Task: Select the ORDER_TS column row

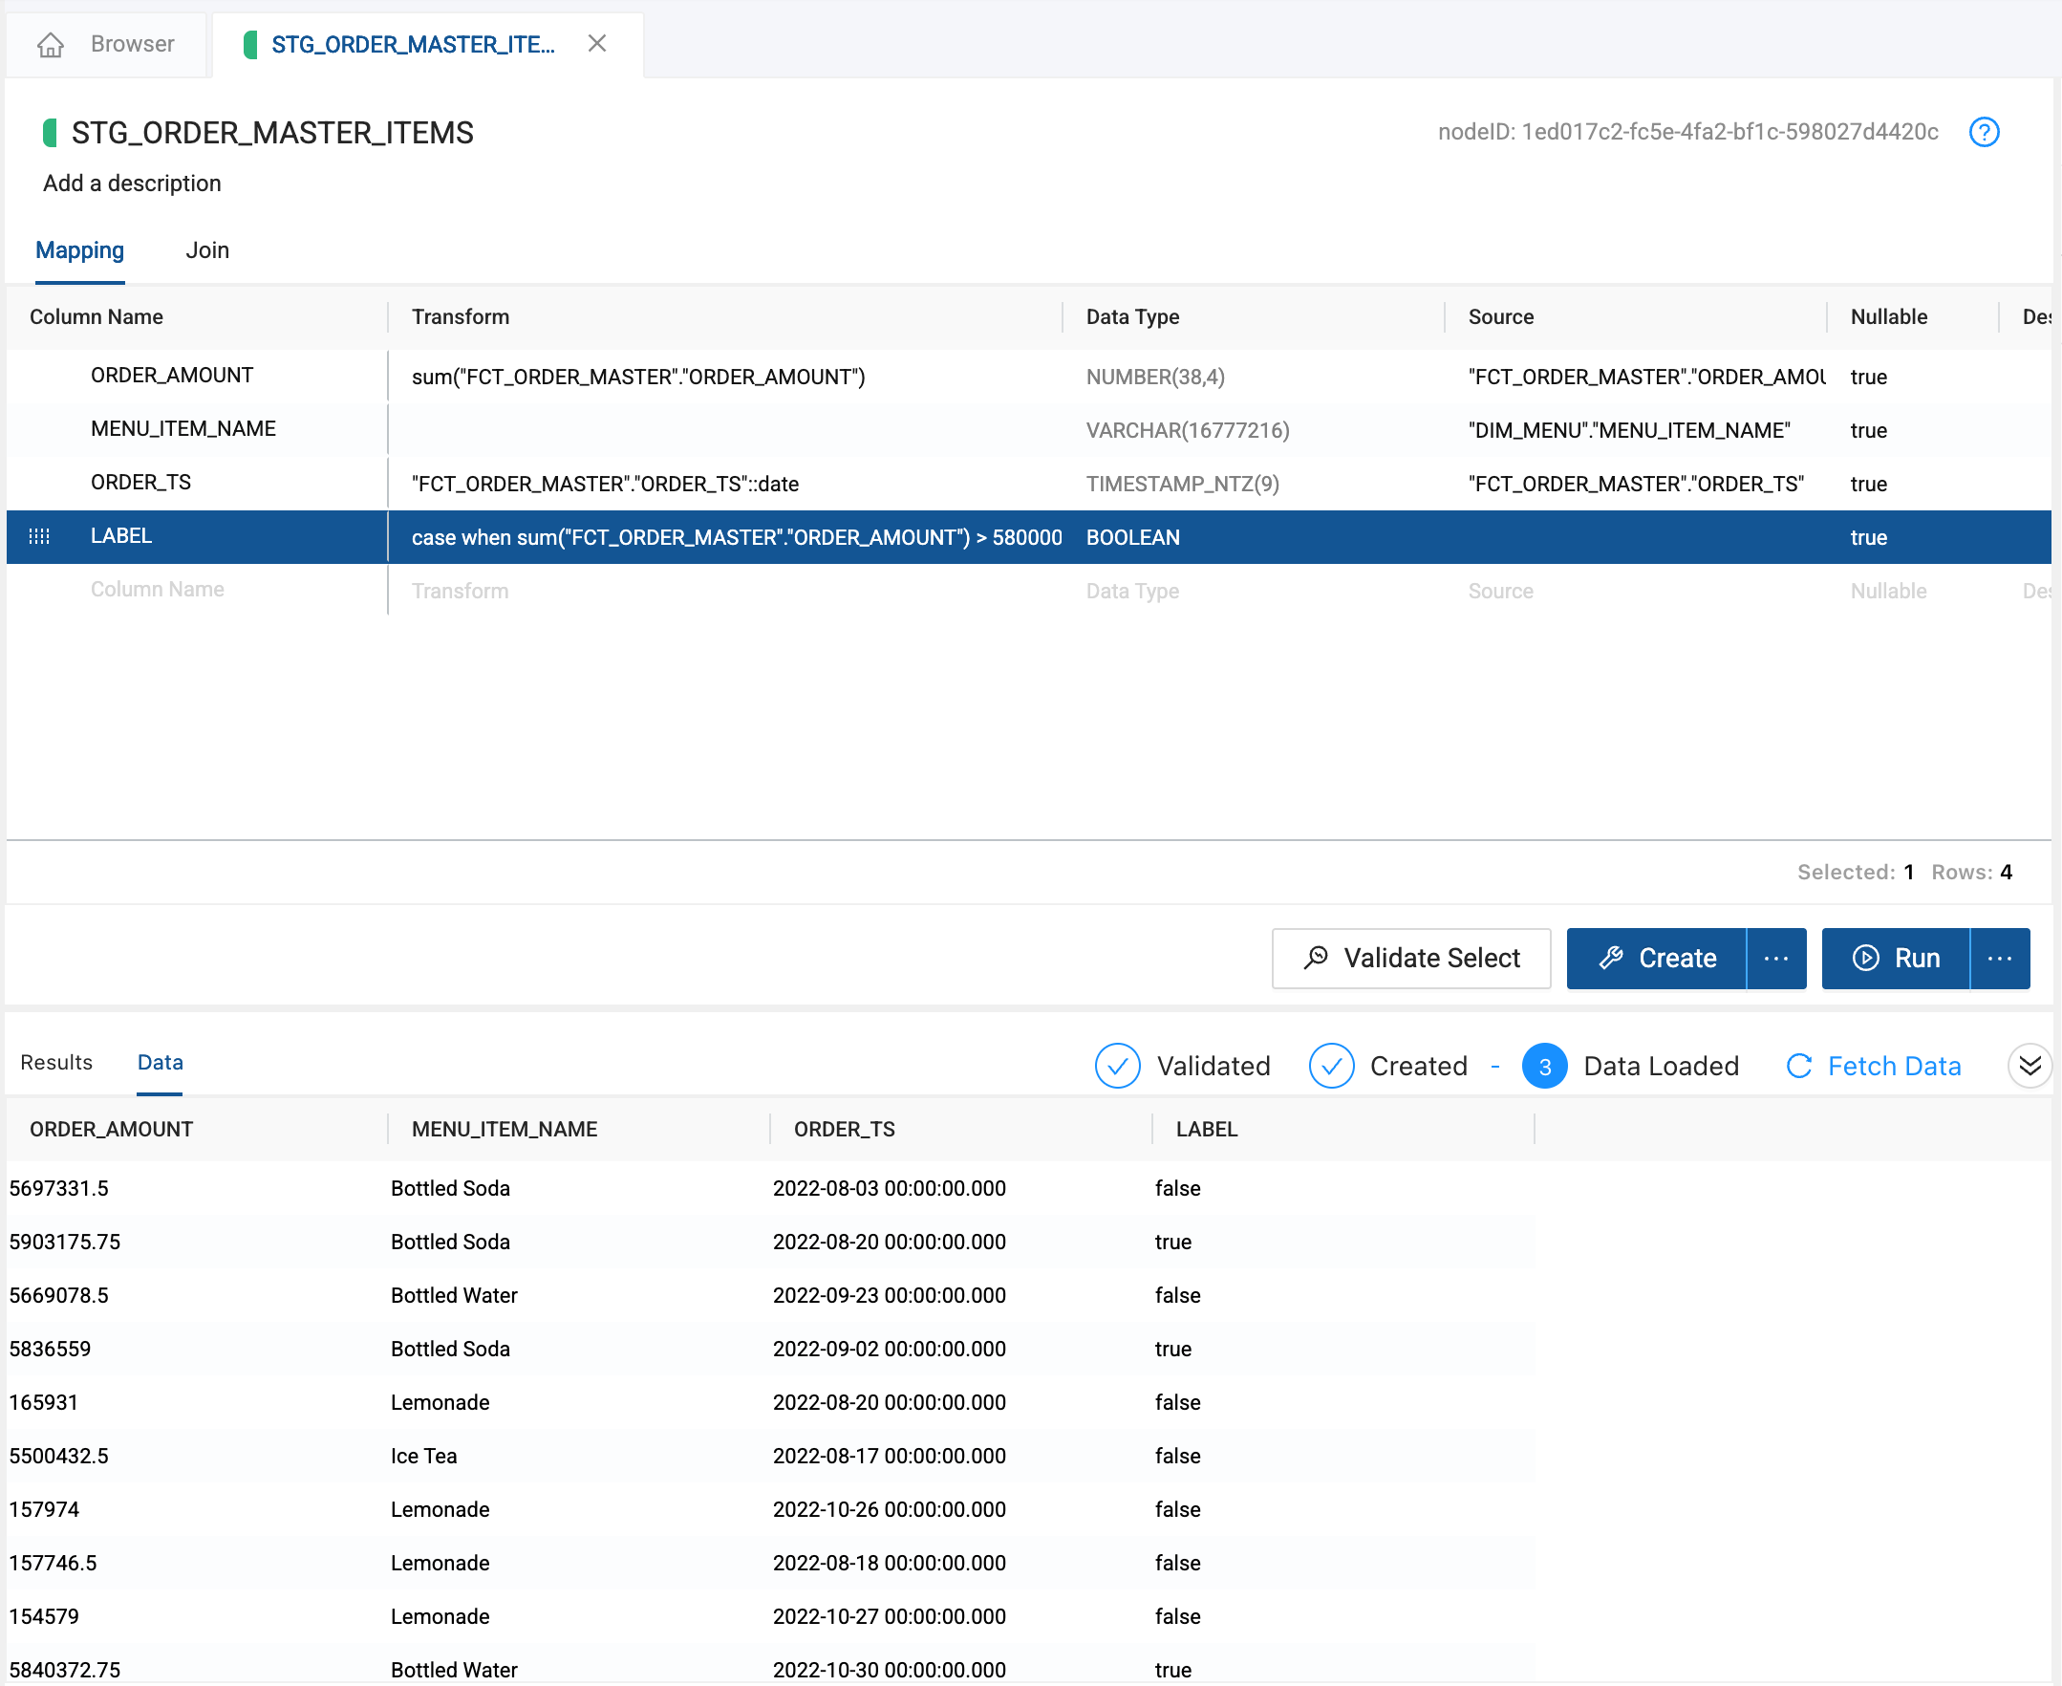Action: click(x=1029, y=483)
